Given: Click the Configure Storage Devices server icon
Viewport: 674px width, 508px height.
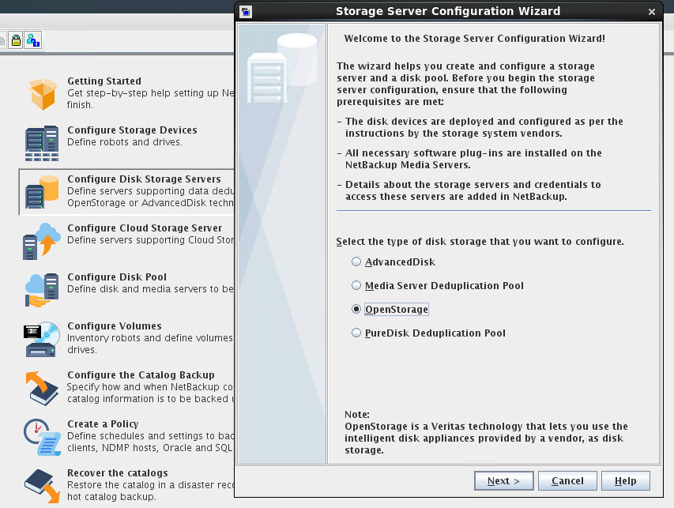Looking at the screenshot, I should click(42, 143).
